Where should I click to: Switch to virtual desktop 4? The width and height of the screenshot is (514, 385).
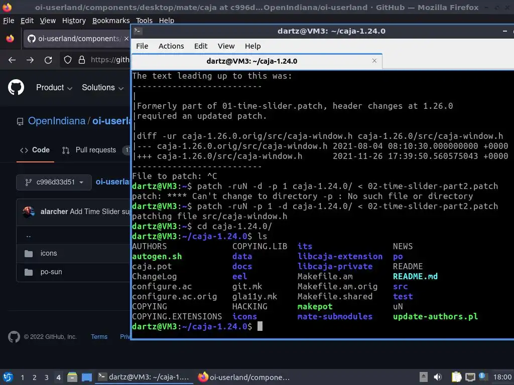pos(58,377)
